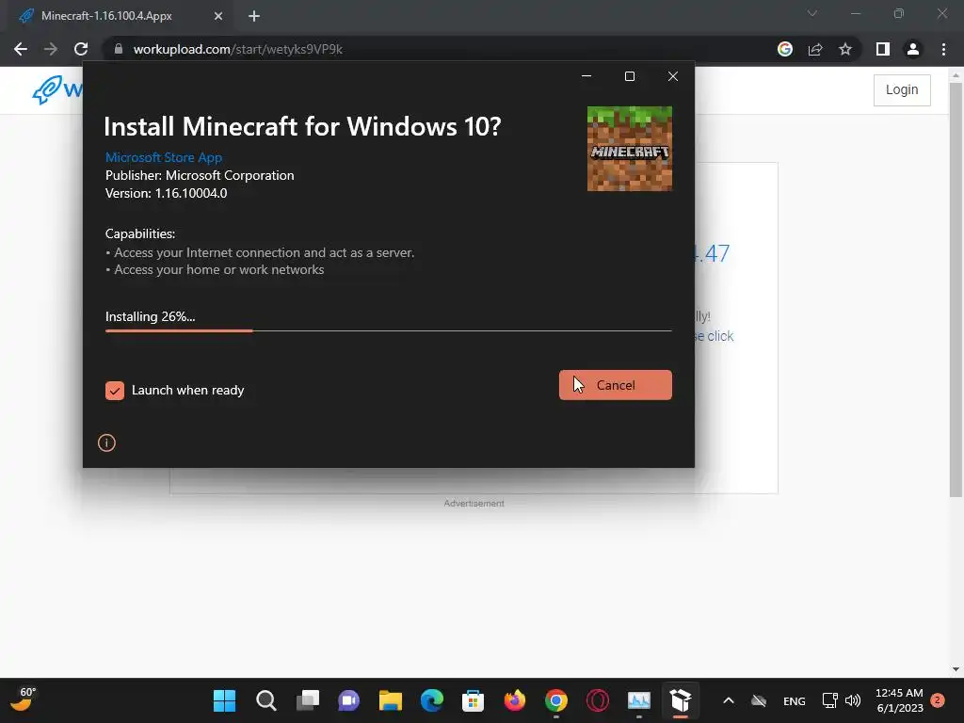964x723 pixels.
Task: Click 'Access your home or work networks'
Action: point(218,269)
